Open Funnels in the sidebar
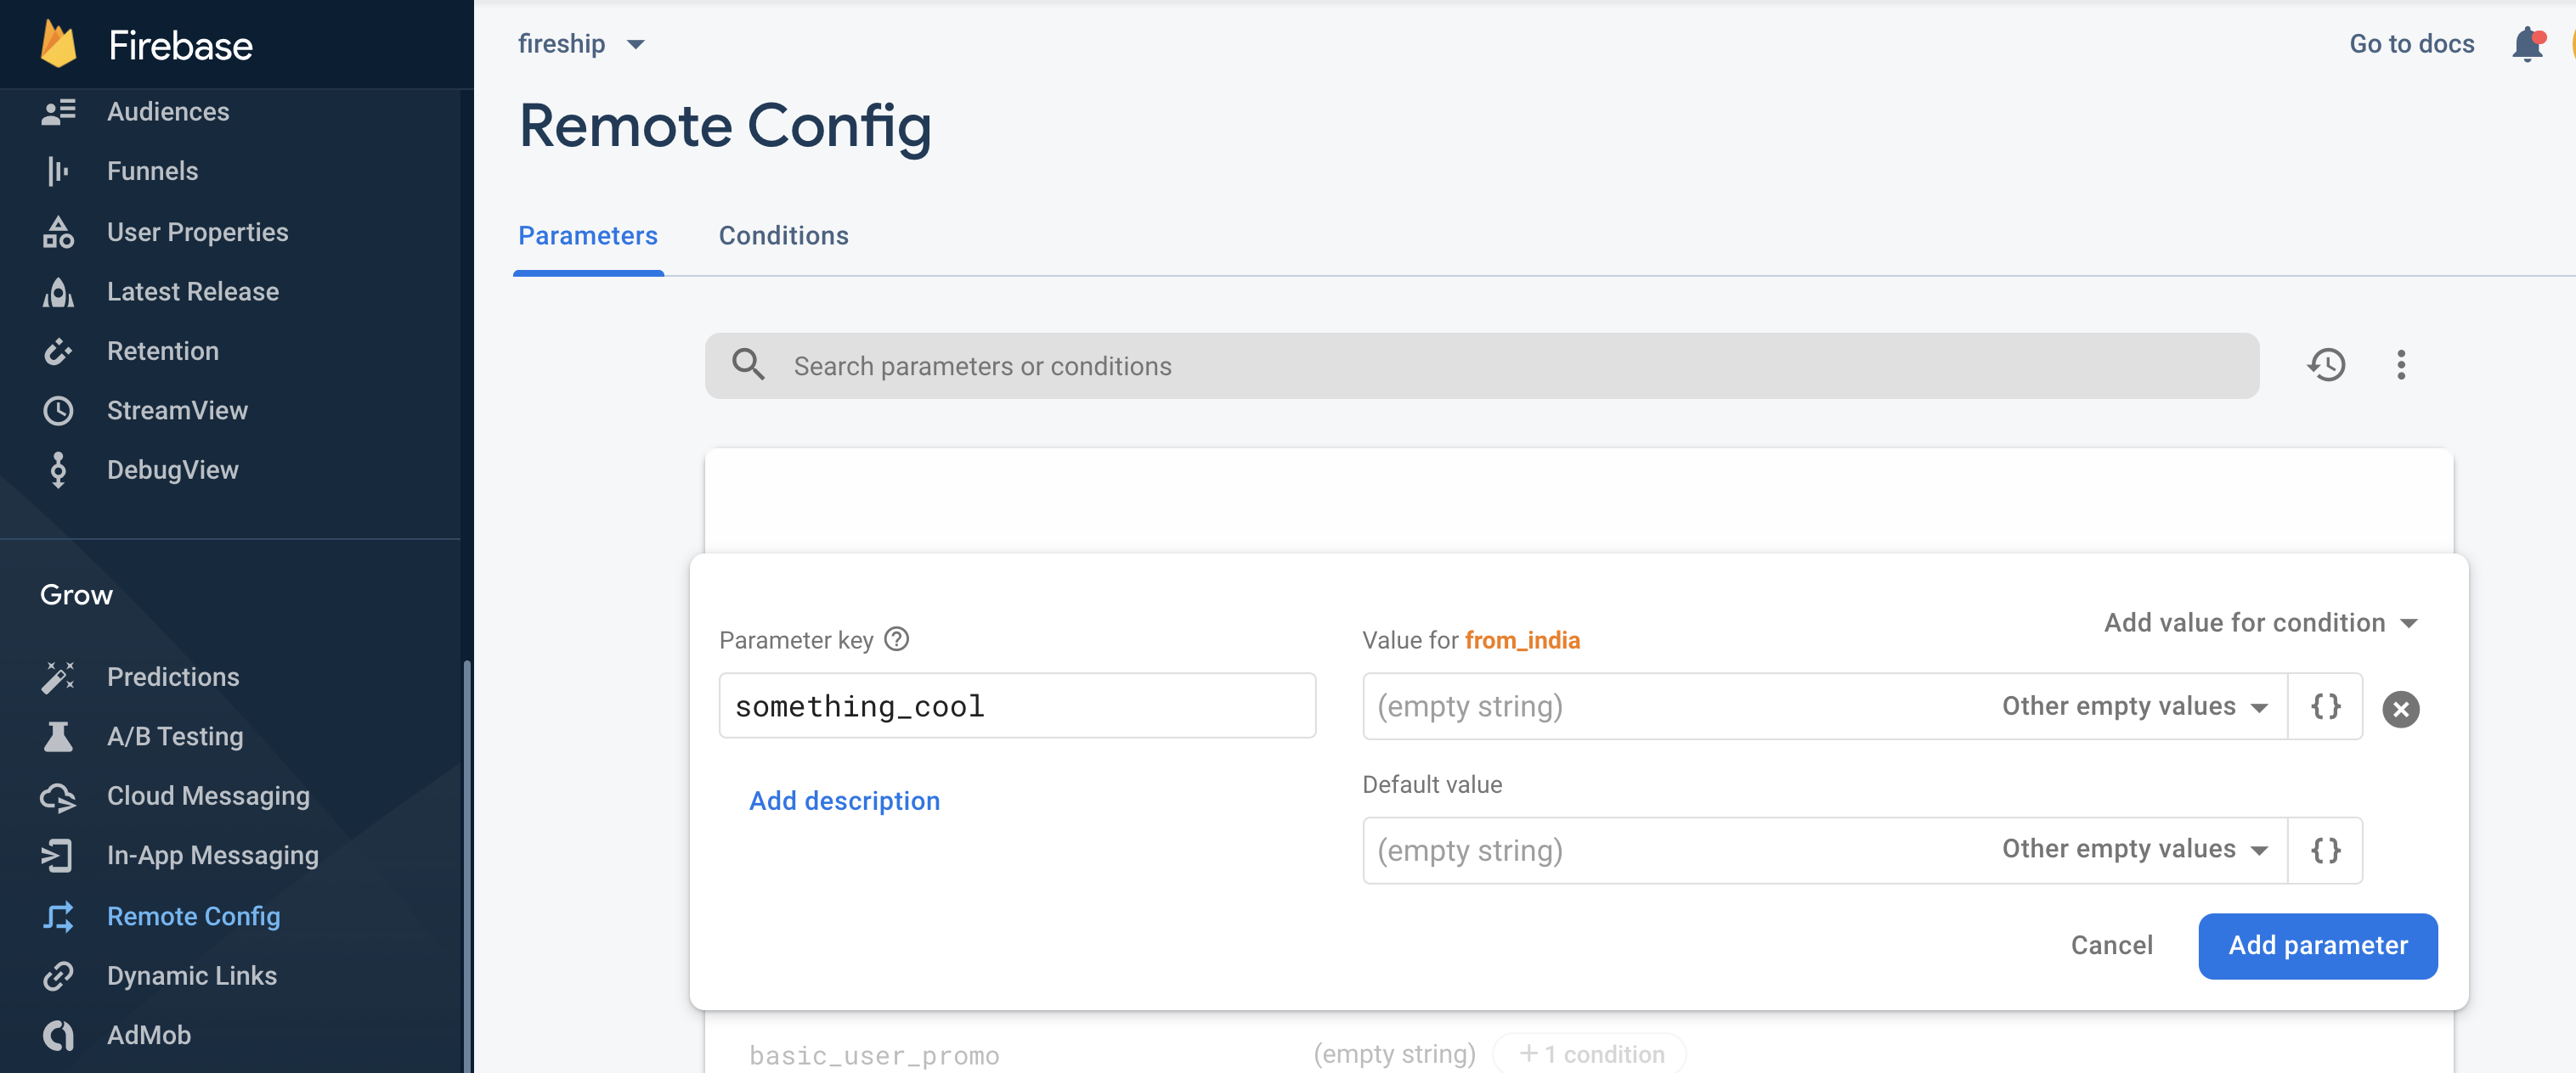This screenshot has width=2576, height=1073. (x=152, y=171)
